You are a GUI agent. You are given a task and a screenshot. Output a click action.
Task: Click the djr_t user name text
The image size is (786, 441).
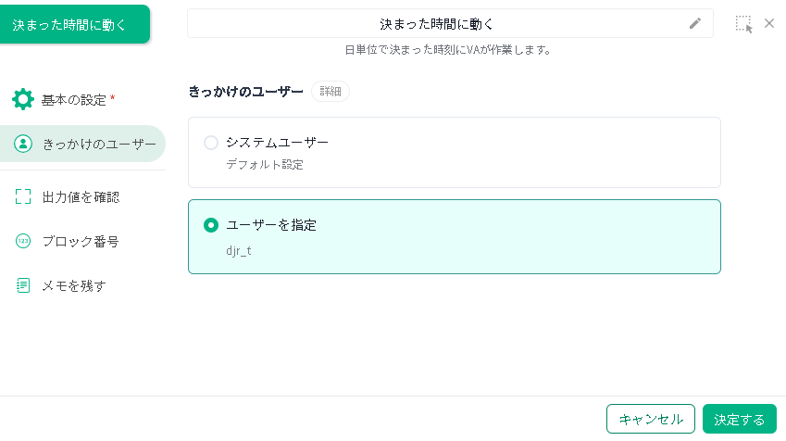240,251
